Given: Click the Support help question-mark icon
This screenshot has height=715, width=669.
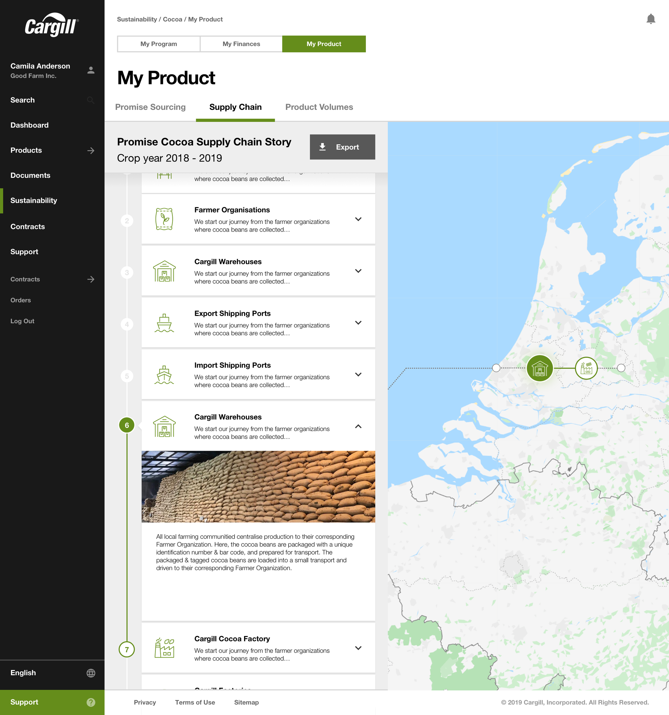Looking at the screenshot, I should pyautogui.click(x=91, y=702).
